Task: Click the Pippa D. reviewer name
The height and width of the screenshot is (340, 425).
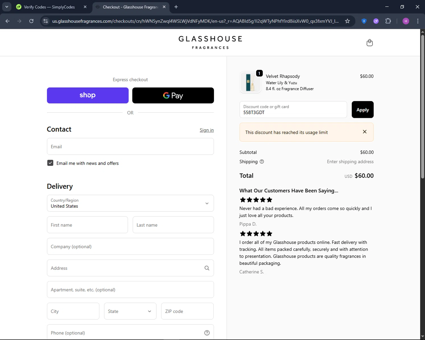Action: 248,224
